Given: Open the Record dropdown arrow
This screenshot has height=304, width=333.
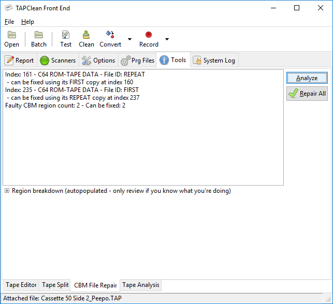Looking at the screenshot, I should pos(167,39).
